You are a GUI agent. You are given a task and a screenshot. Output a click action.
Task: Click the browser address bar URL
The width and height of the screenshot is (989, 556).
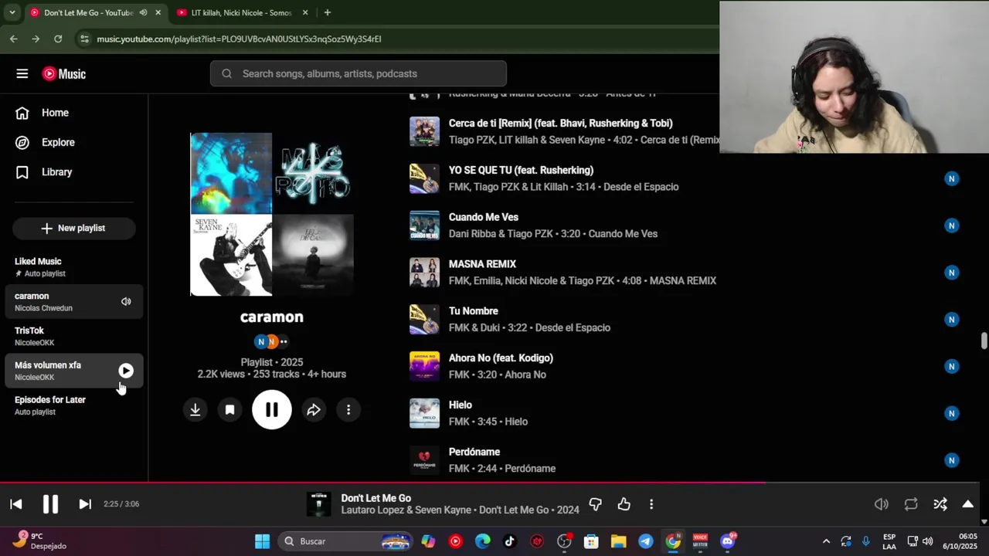[x=239, y=39]
